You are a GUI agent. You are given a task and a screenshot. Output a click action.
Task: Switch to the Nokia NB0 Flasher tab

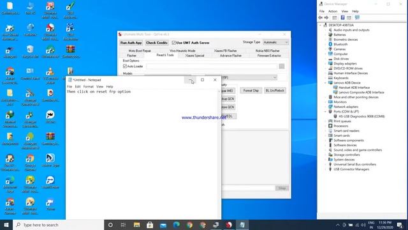click(x=268, y=50)
